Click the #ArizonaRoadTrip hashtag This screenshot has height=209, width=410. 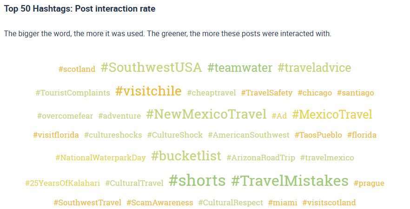261,158
